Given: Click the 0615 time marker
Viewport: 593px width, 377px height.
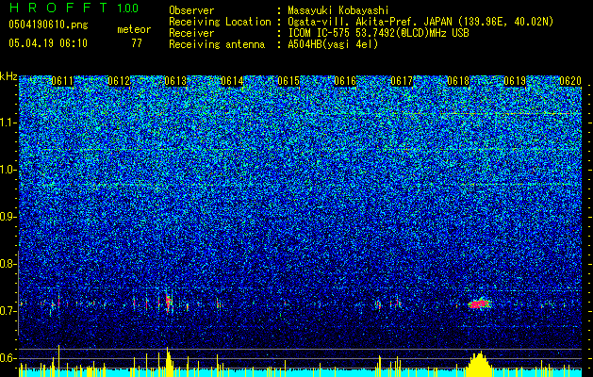Looking at the screenshot, I should point(288,81).
